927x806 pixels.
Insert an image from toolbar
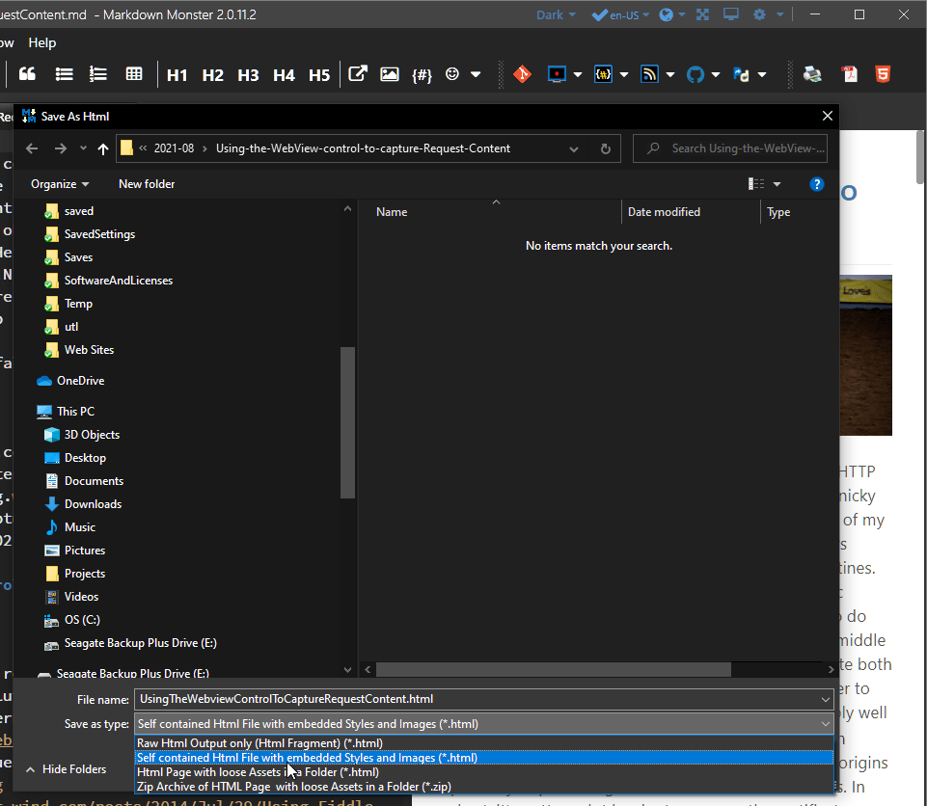390,74
